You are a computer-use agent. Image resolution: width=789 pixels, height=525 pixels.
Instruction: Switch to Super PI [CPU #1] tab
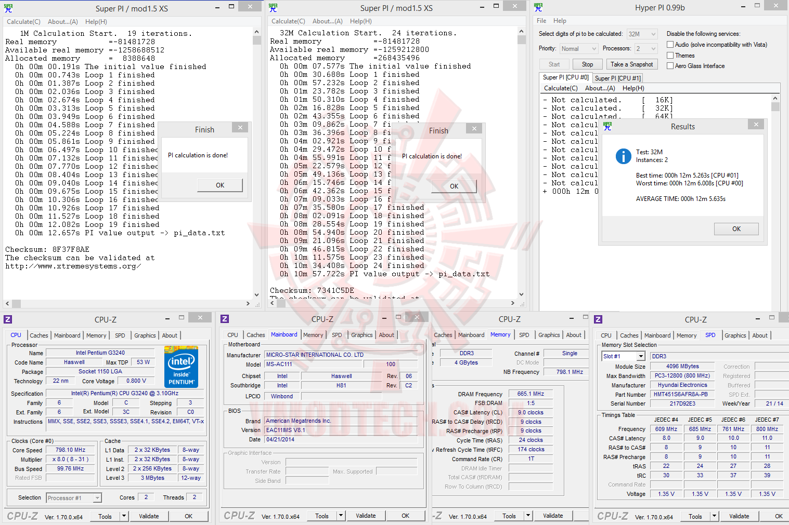coord(617,78)
